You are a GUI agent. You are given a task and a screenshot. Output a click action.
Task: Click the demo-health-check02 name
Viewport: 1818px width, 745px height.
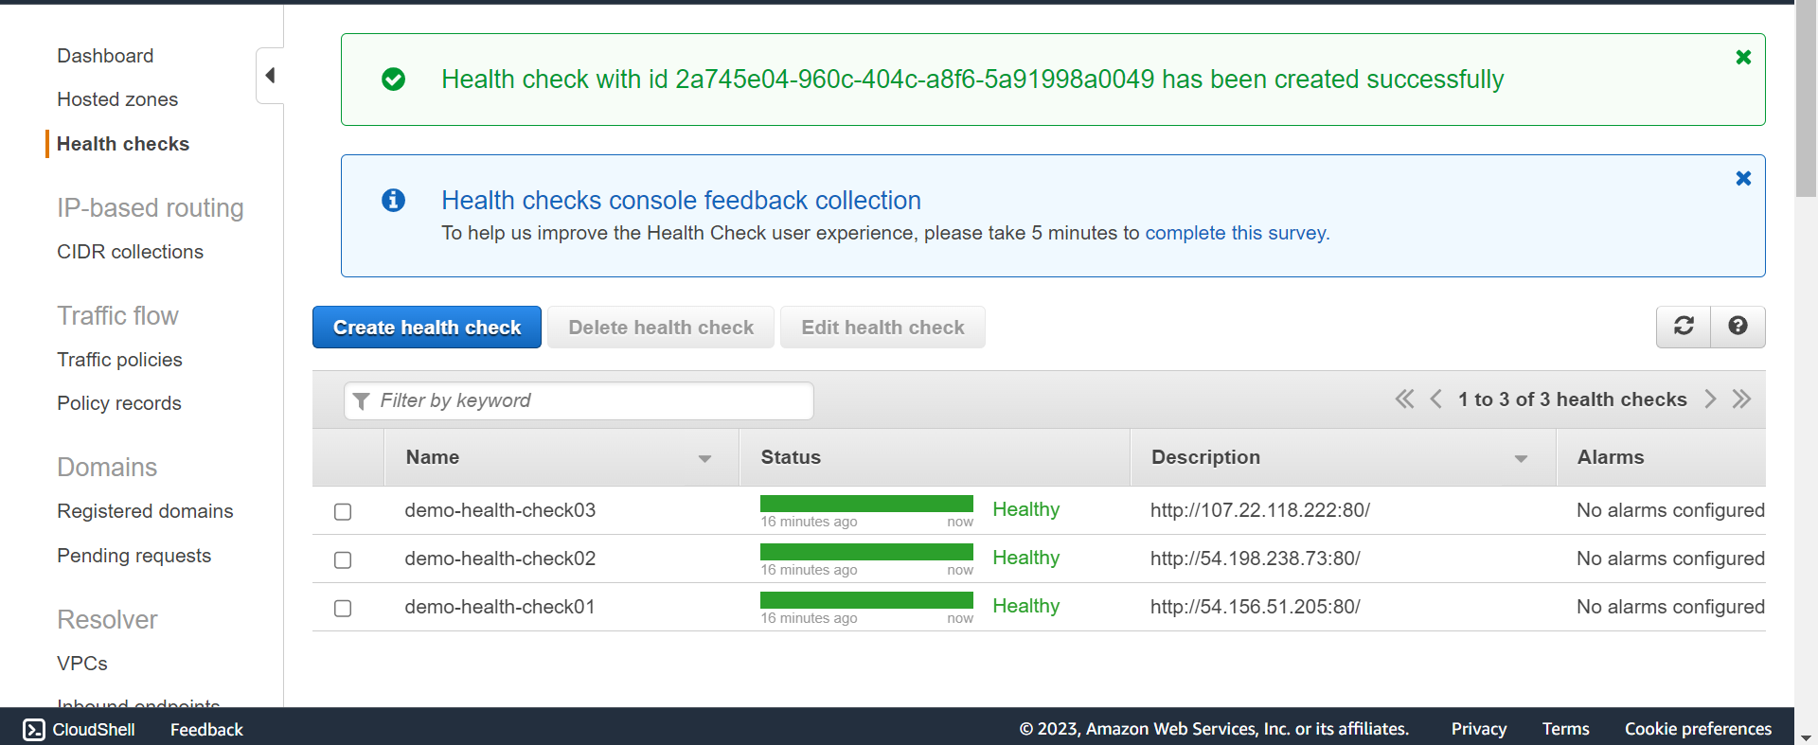(x=500, y=559)
